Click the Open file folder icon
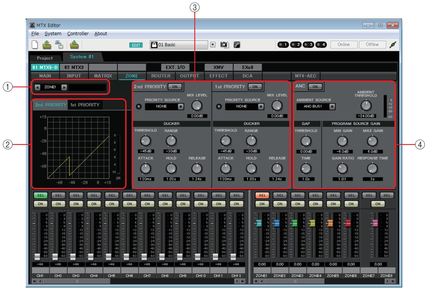The image size is (427, 288). [x=47, y=45]
